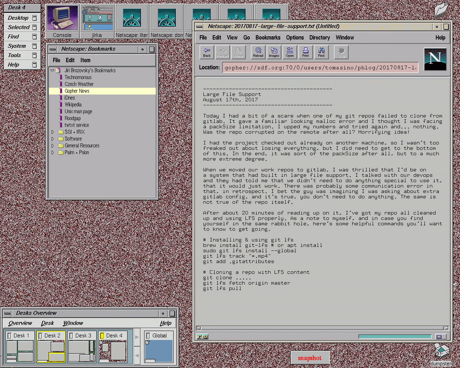Click the Find binoculars toolbar icon
Viewport: 460px width, 368px height.
tap(321, 52)
